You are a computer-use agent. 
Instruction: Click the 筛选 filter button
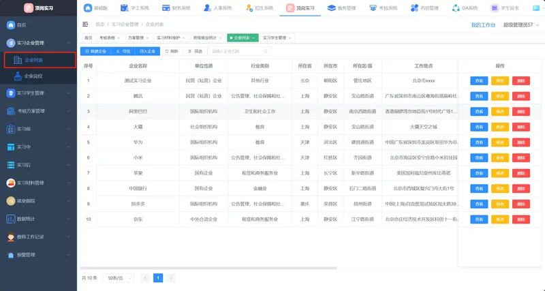coord(195,51)
